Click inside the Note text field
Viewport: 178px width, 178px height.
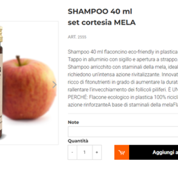(x=123, y=132)
